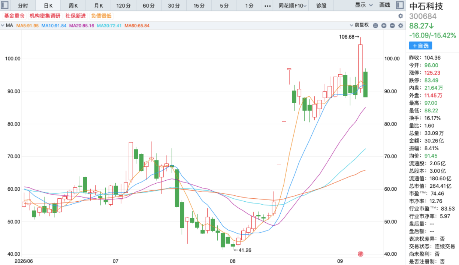Select the 1分 period tab
Screen dimensions: 459x265
(249, 6)
